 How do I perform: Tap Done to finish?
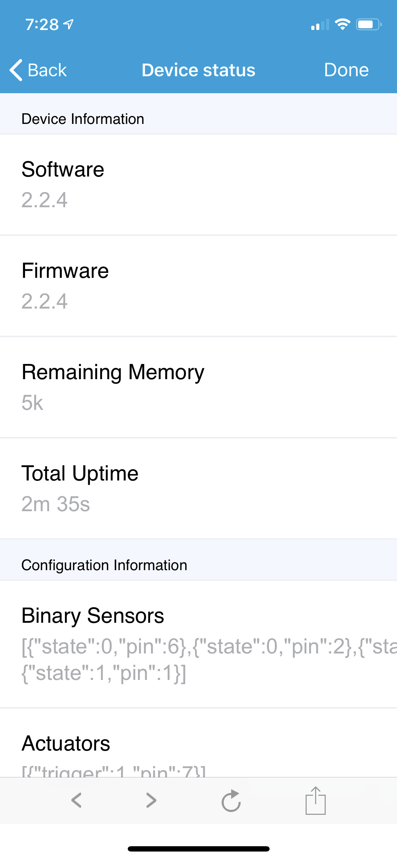pyautogui.click(x=346, y=70)
